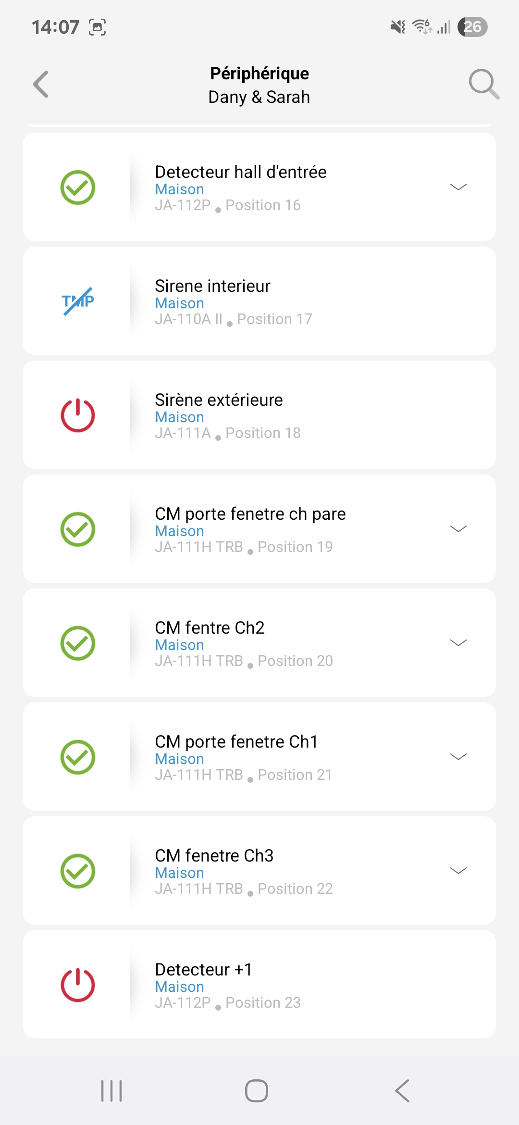The height and width of the screenshot is (1125, 519).
Task: Tap the Périphérique page title
Action: tap(259, 74)
